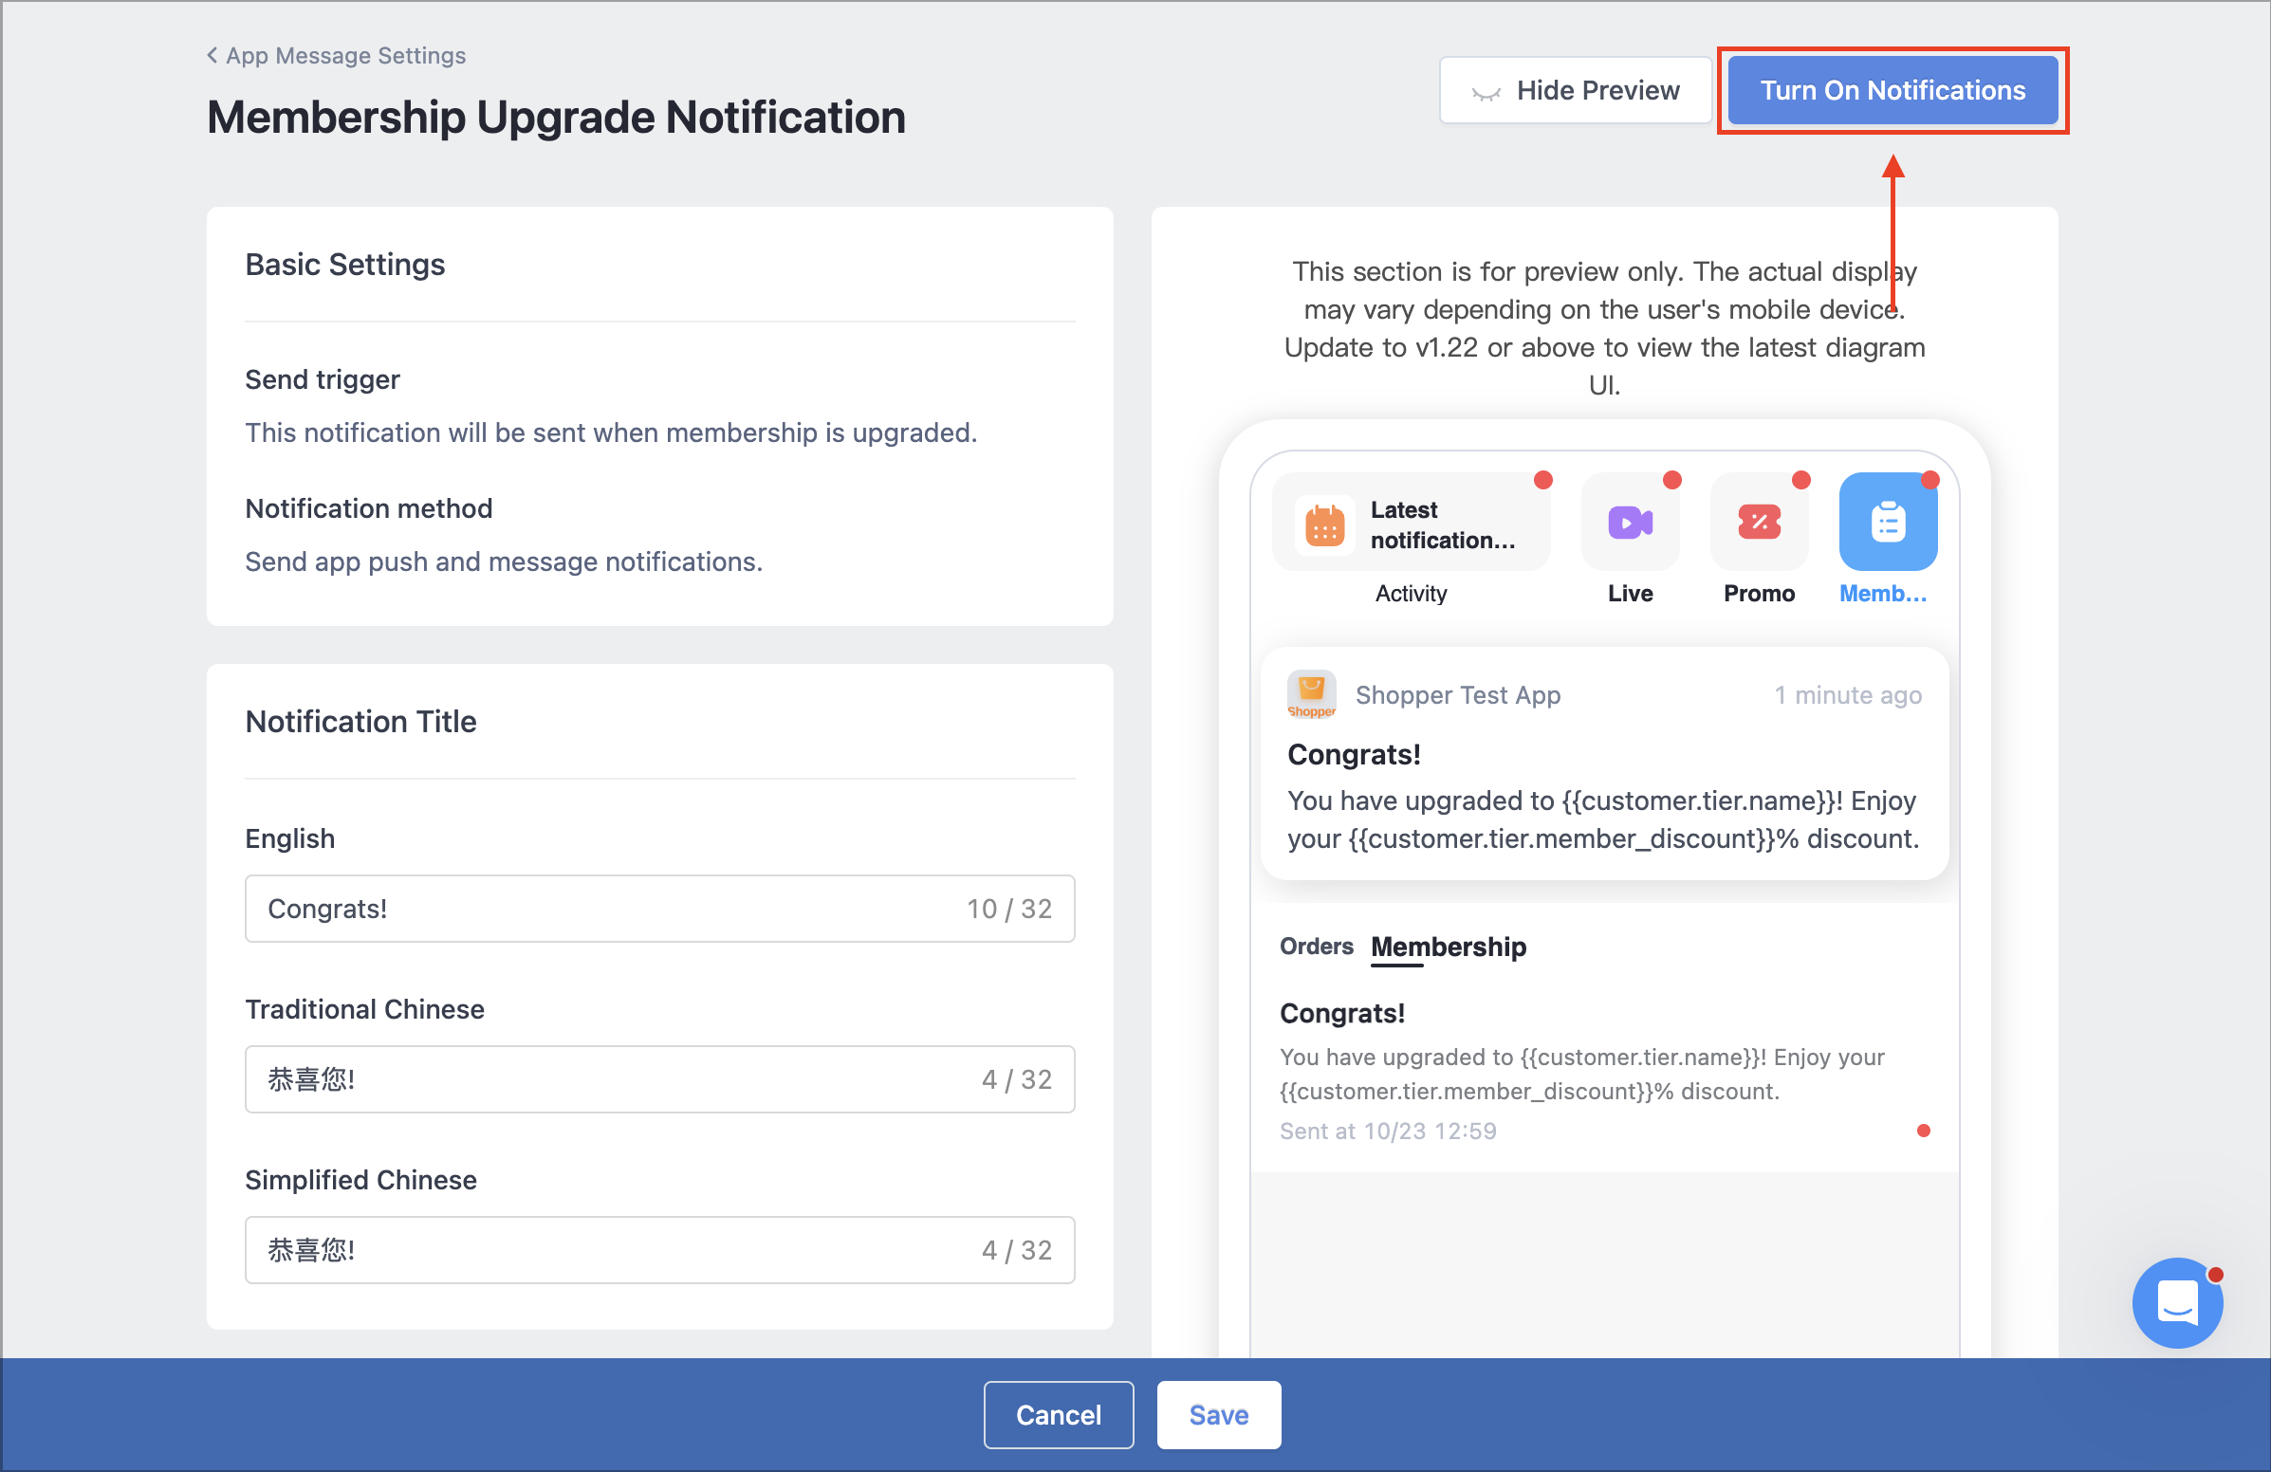Click the Basic Settings heading
This screenshot has width=2271, height=1472.
(x=344, y=264)
